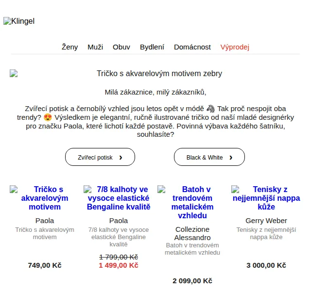Click the gray Batoh v trendovém description
This screenshot has height=291, width=311.
(192, 249)
